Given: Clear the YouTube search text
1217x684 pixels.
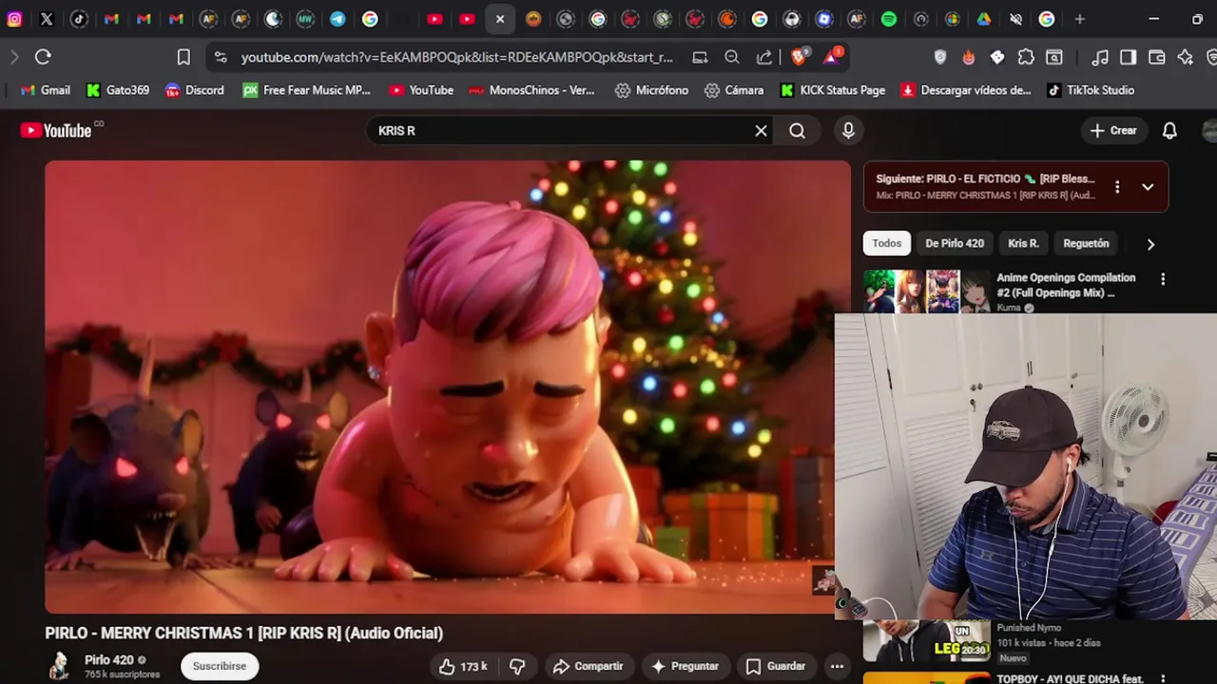Looking at the screenshot, I should [761, 131].
